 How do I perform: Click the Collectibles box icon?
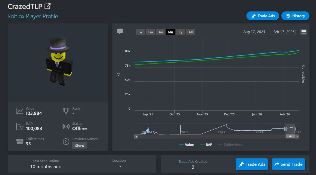pyautogui.click(x=20, y=142)
